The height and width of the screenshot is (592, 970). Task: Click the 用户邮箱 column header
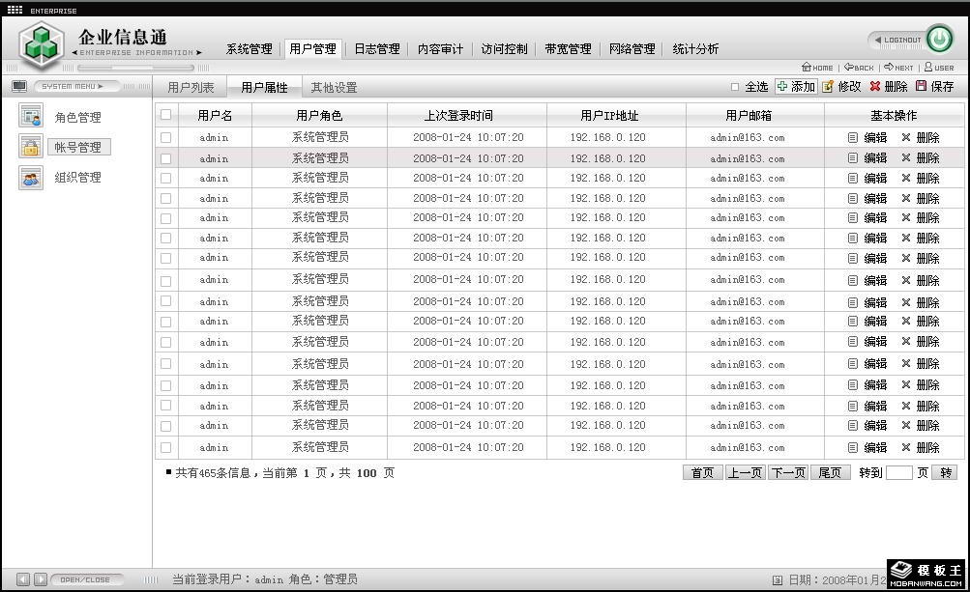pyautogui.click(x=754, y=115)
